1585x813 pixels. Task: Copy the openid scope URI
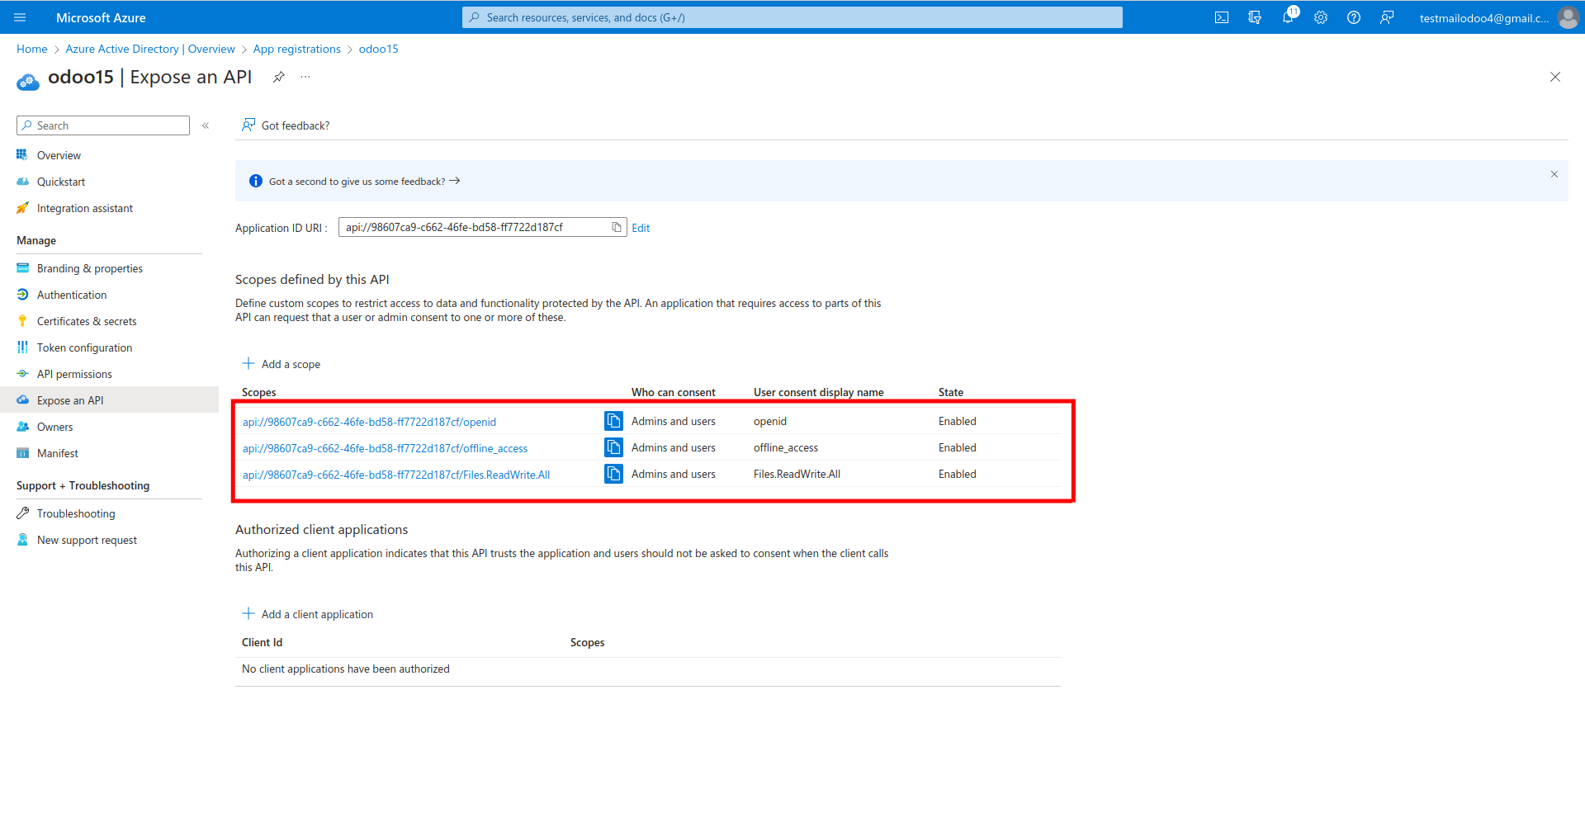pyautogui.click(x=613, y=421)
